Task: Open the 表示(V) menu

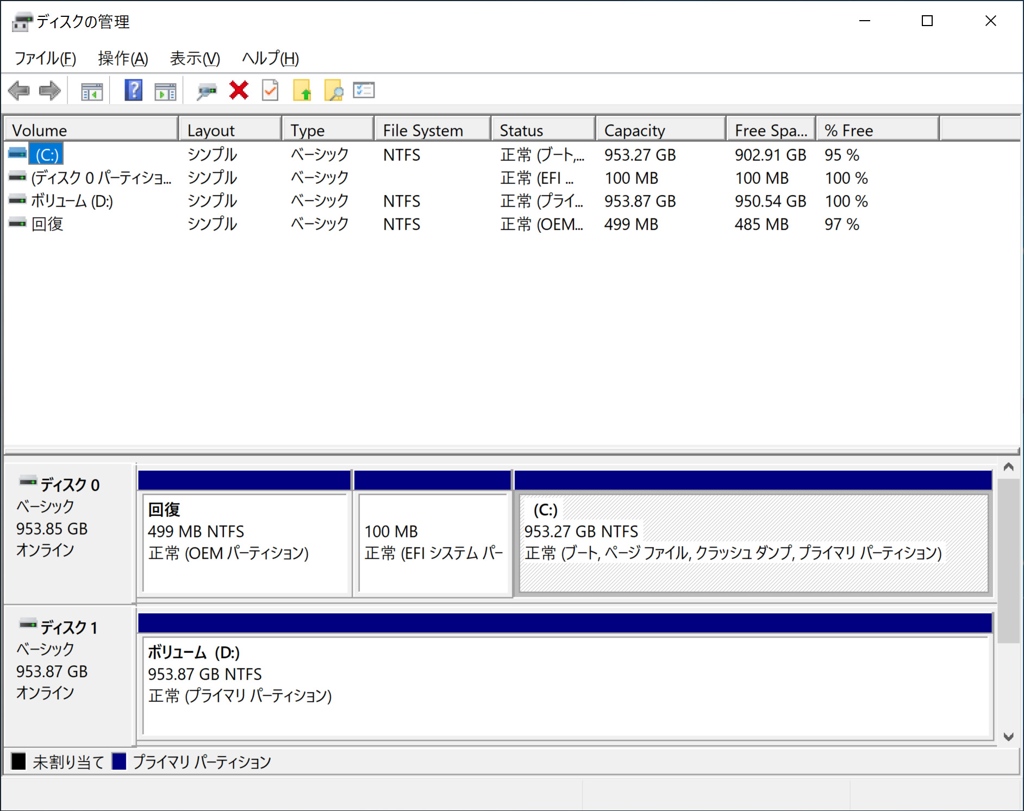Action: click(194, 58)
